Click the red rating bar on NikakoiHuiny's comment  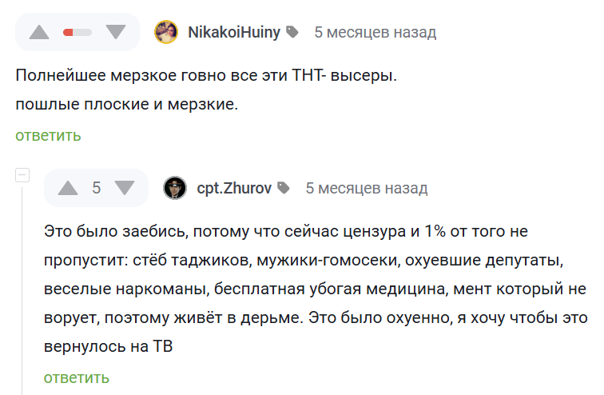pyautogui.click(x=77, y=32)
